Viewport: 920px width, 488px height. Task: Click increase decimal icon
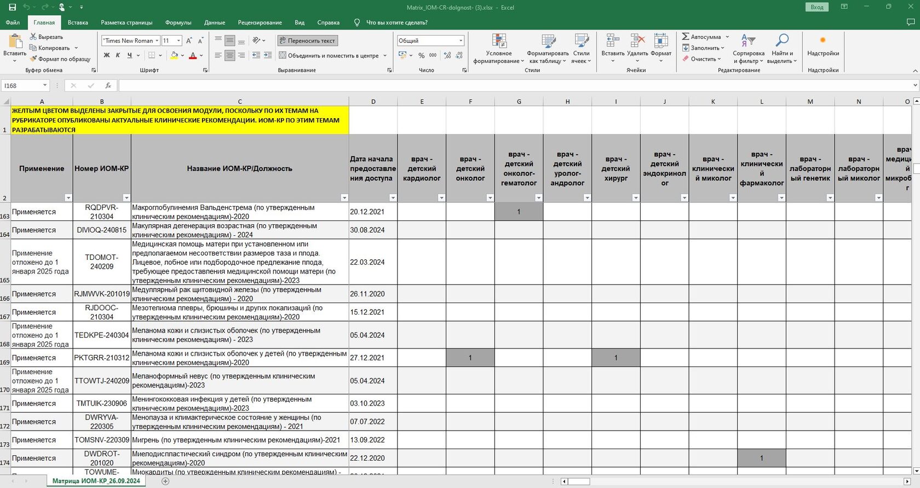click(447, 55)
